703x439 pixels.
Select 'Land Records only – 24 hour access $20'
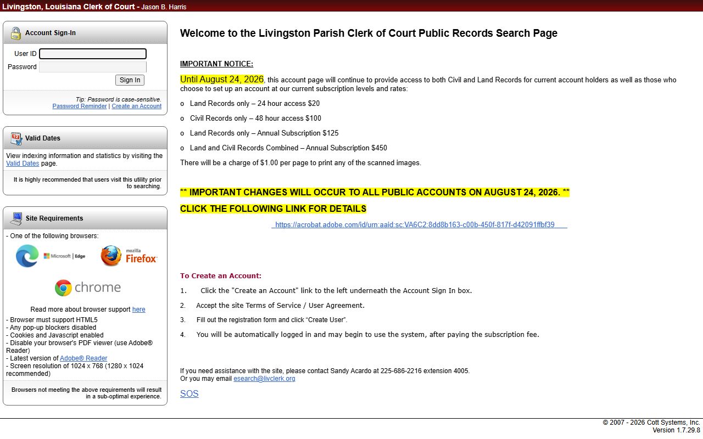click(x=255, y=104)
